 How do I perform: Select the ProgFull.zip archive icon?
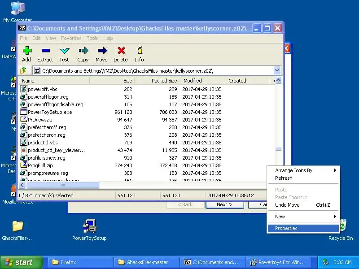[23, 165]
